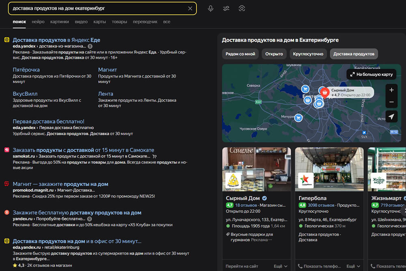Open Доставка продуктов на дом и в офис result

point(77,241)
